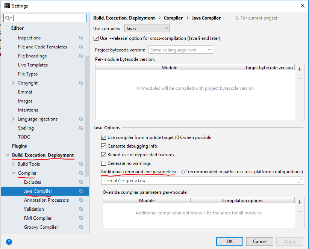Expand the Copyright settings node
309x249 pixels.
coord(14,83)
